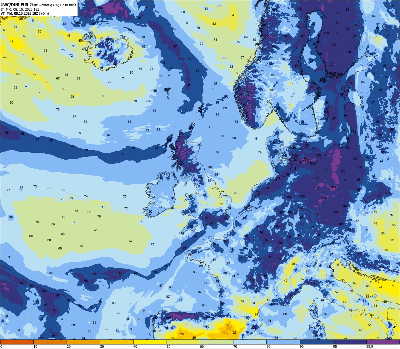Click the legend tick label "95"

click(x=335, y=346)
